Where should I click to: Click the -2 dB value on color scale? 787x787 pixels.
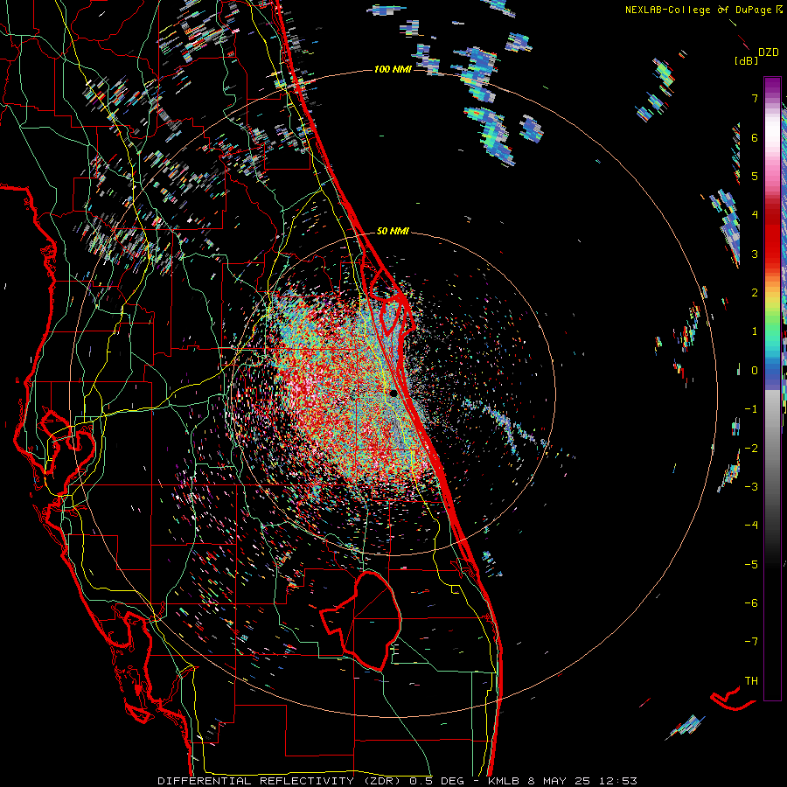click(751, 449)
